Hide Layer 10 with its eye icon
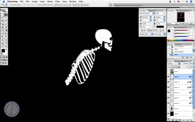The width and height of the screenshot is (195, 122). tap(168, 103)
